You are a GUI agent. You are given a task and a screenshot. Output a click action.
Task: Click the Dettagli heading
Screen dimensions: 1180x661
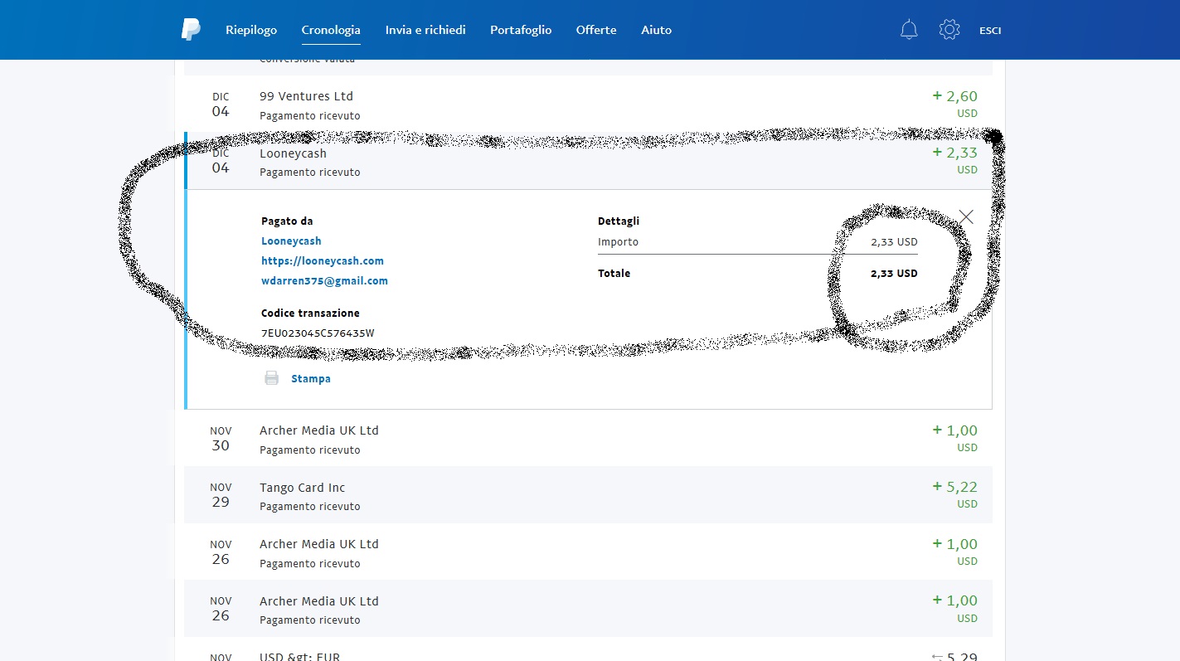pyautogui.click(x=619, y=221)
